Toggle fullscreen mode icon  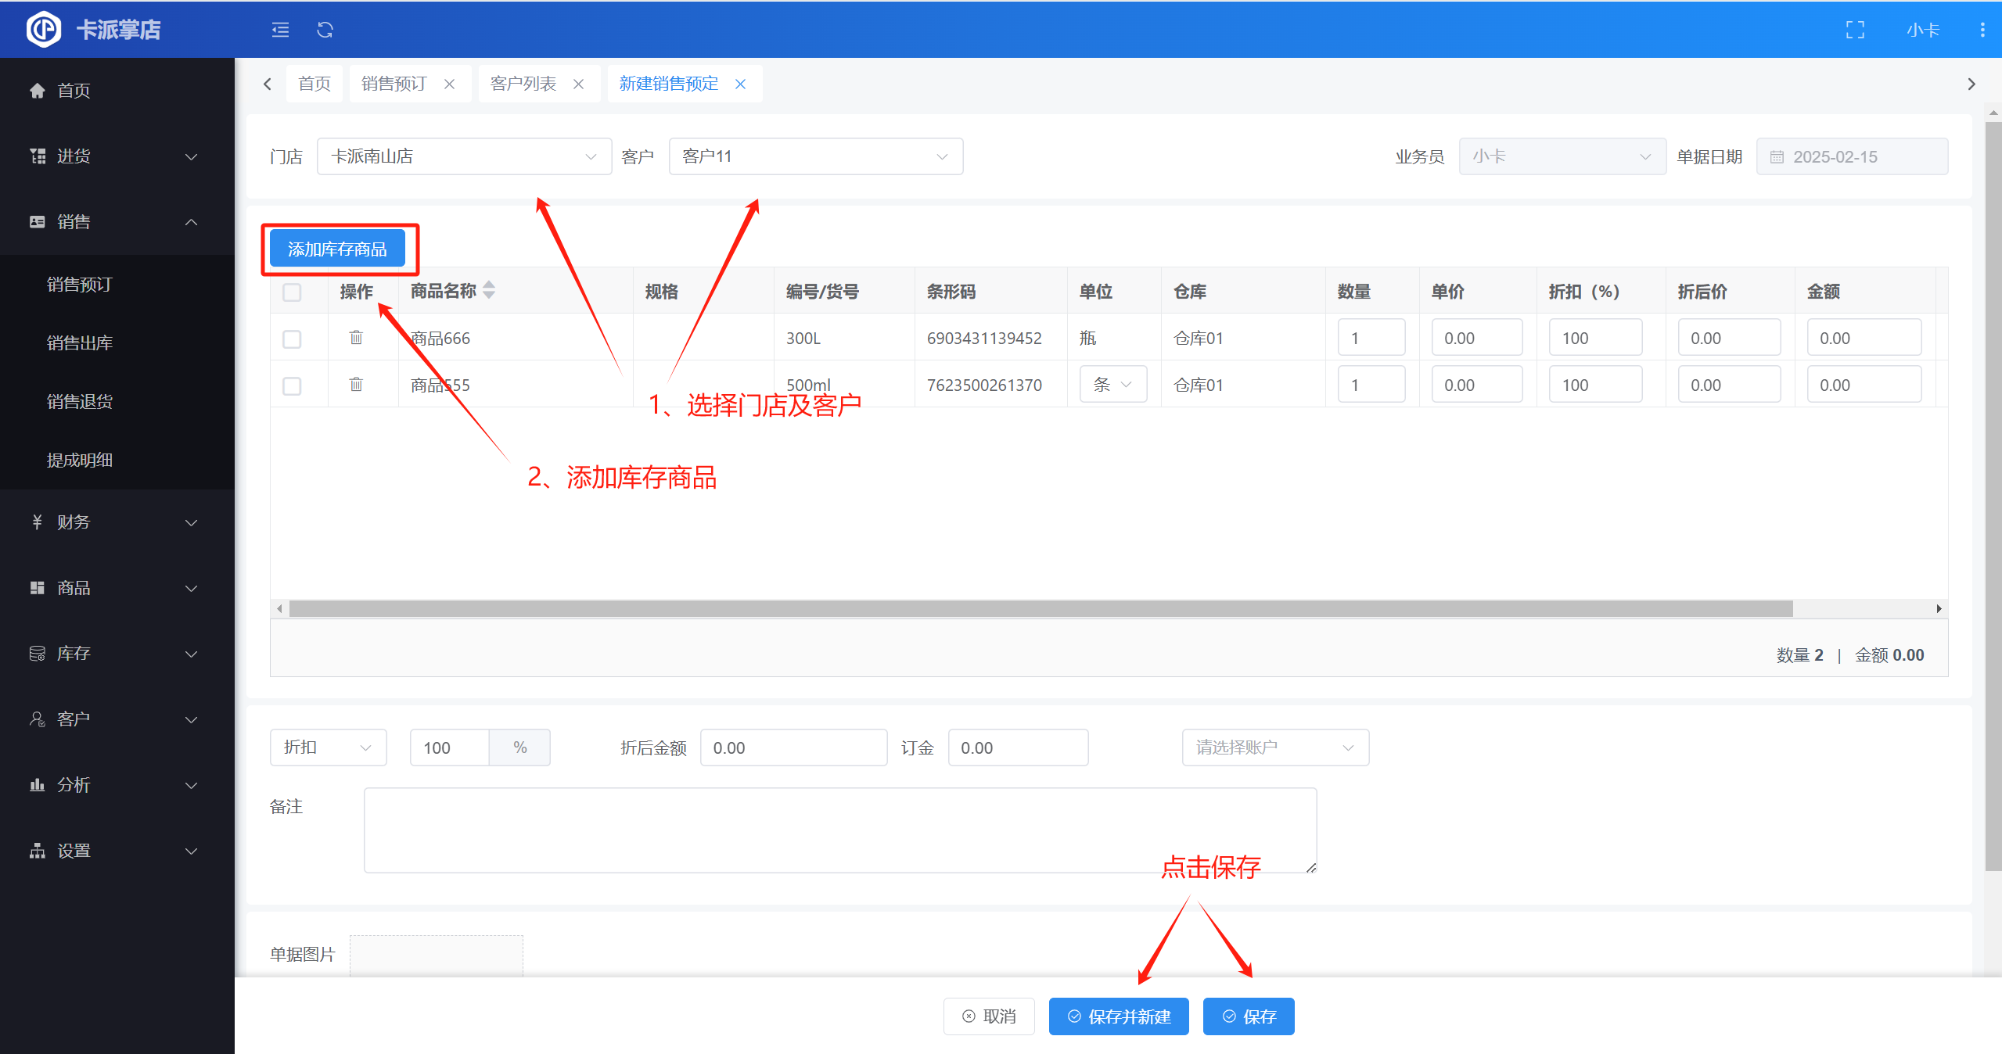[x=1855, y=30]
